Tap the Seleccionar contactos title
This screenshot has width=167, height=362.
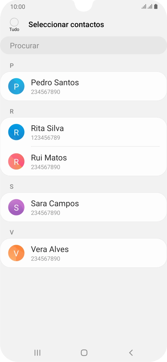tap(66, 24)
